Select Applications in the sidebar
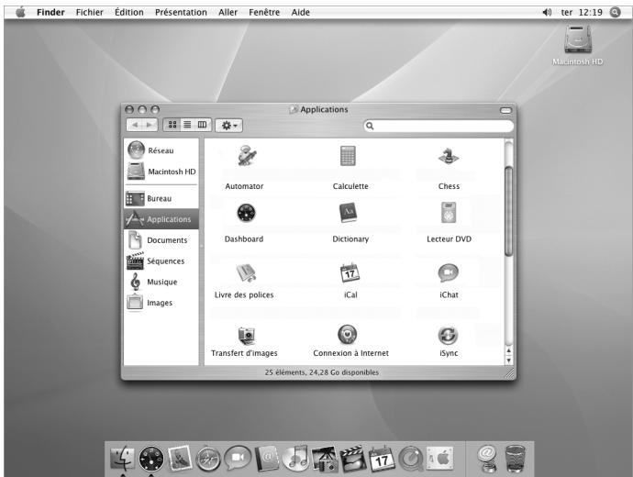633x477 pixels. pos(161,219)
